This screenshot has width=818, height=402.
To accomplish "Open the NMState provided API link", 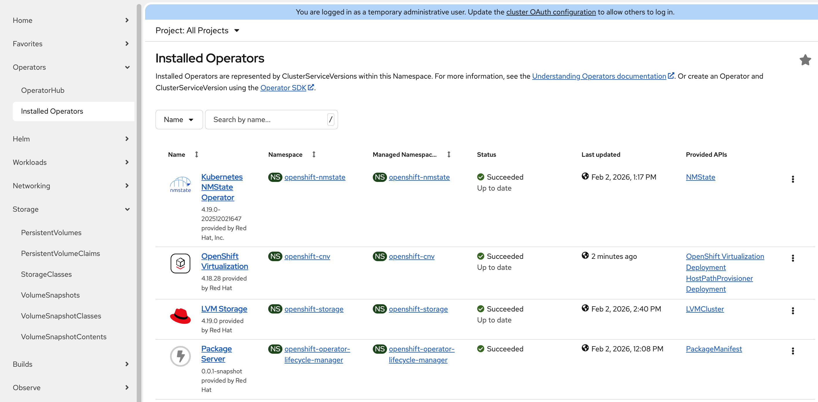I will (700, 177).
